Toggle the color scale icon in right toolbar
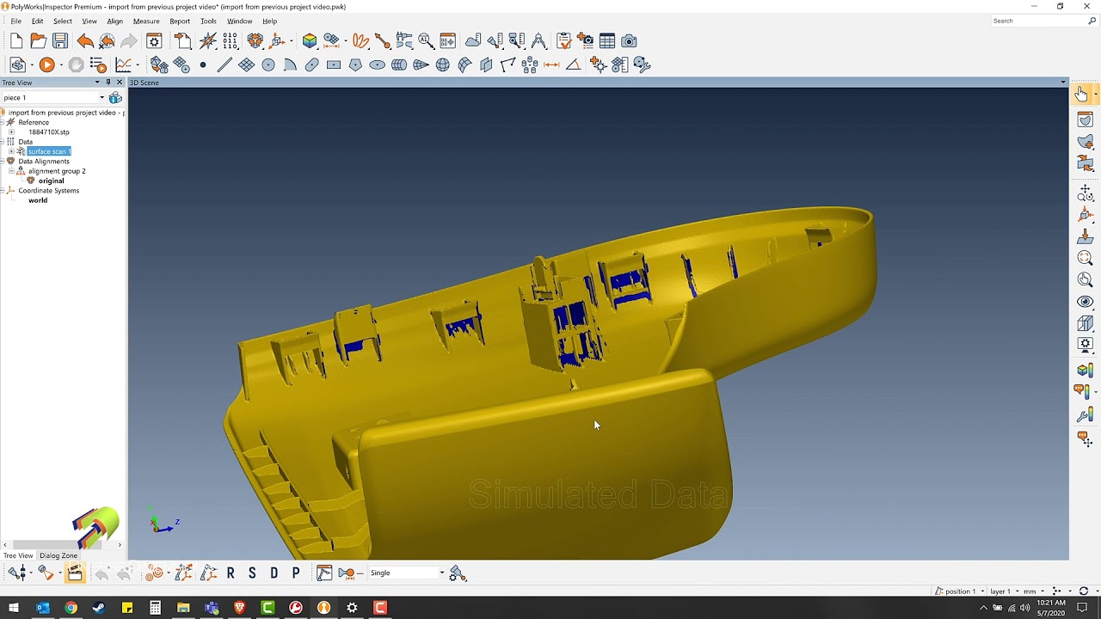 1085,371
